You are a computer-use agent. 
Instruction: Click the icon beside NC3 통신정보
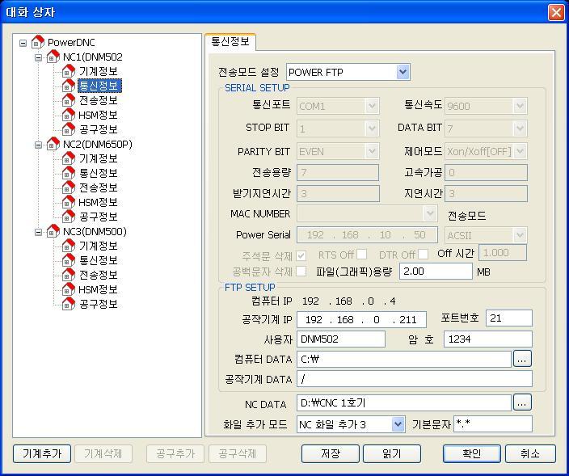tap(68, 260)
